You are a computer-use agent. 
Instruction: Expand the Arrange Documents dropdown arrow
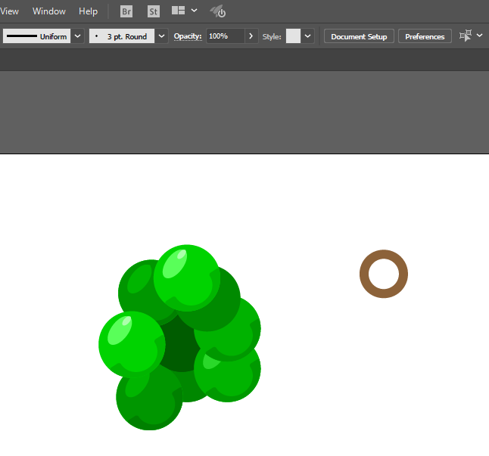(x=195, y=11)
